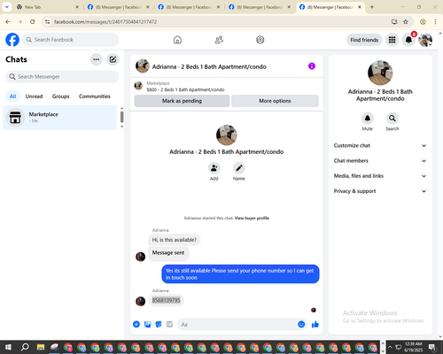This screenshot has width=443, height=354.
Task: Open Chrome tab search dropdown arrow
Action: pyautogui.click(x=7, y=7)
